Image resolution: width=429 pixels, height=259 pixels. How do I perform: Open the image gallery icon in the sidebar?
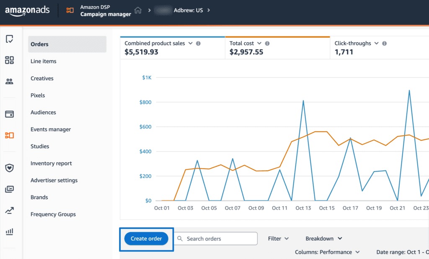point(9,189)
